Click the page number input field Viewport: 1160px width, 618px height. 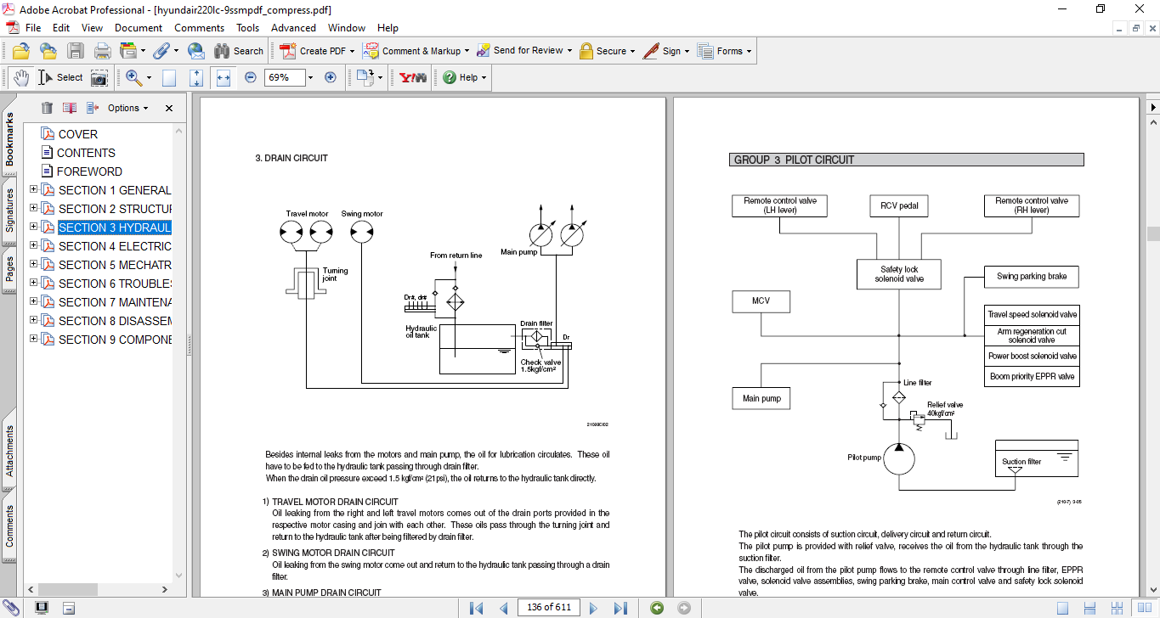[548, 608]
